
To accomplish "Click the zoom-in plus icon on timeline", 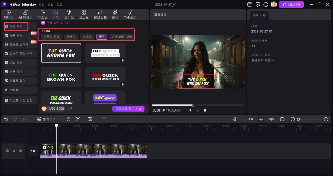I will pyautogui.click(x=326, y=119).
